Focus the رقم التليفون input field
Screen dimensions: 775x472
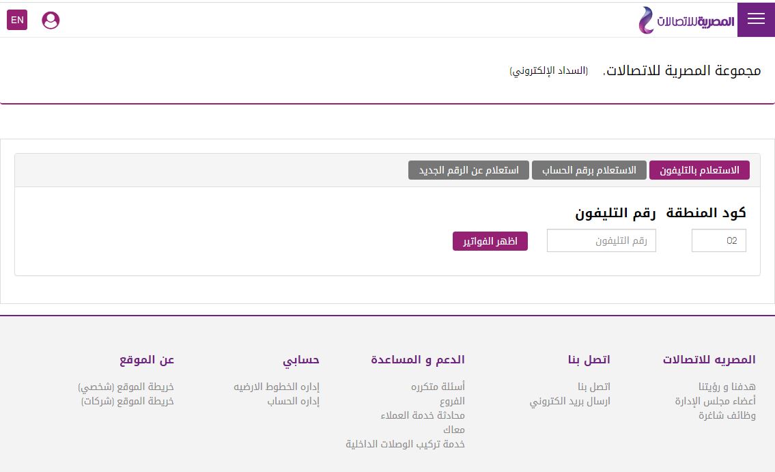coord(601,240)
